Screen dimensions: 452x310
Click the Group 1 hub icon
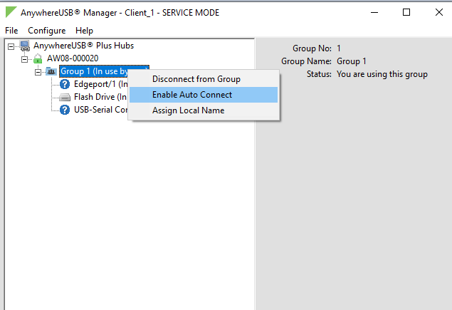pyautogui.click(x=51, y=71)
